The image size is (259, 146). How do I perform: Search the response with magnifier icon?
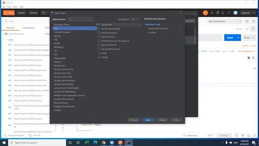(x=253, y=58)
